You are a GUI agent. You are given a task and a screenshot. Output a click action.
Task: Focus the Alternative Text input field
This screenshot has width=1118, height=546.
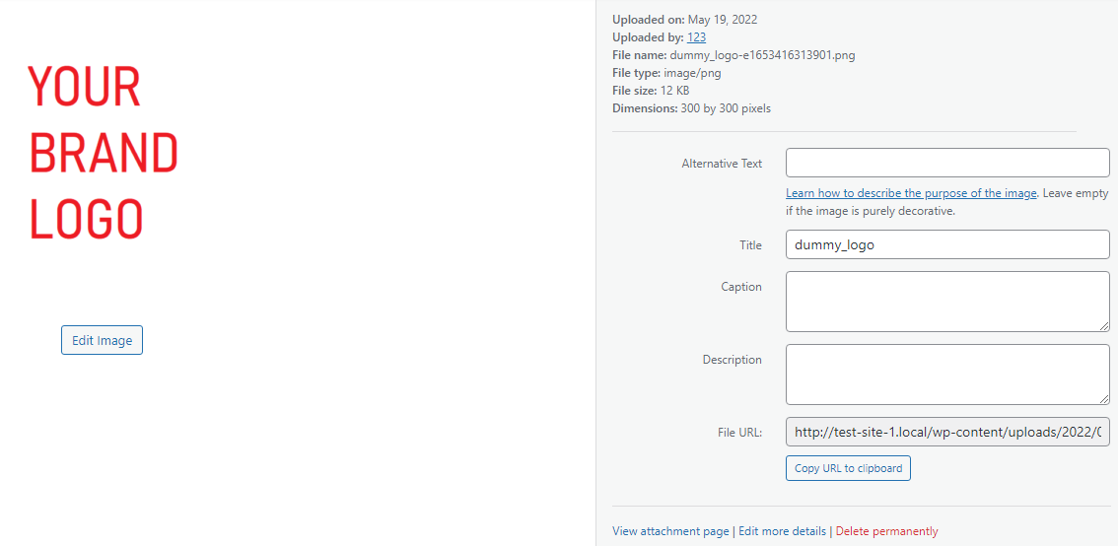coord(947,163)
